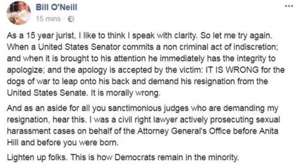Open the post options three-dot menu
The image size is (298, 167).
click(289, 6)
